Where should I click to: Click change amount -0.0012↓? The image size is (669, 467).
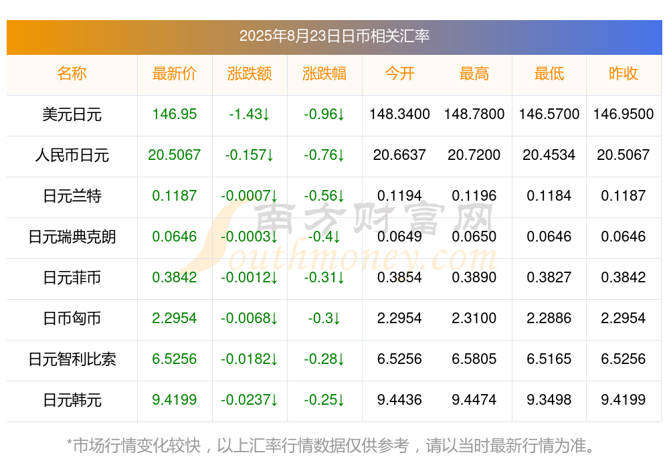click(249, 277)
